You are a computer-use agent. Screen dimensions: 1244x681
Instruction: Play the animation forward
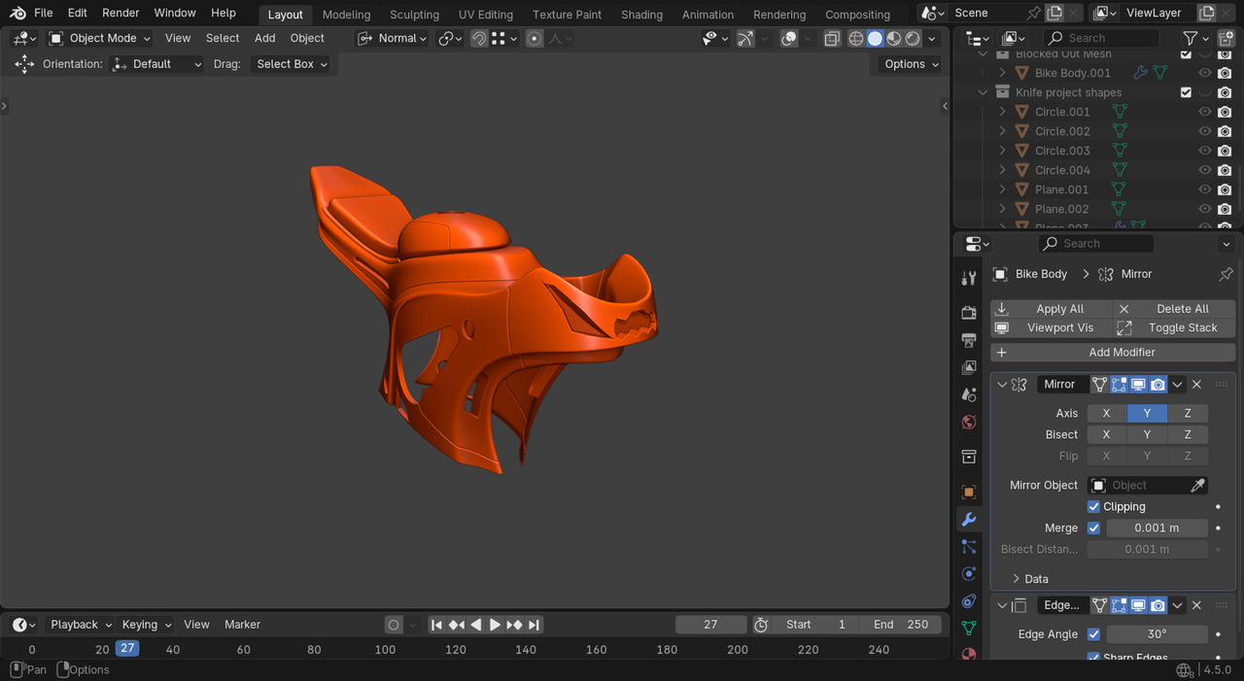coord(495,625)
